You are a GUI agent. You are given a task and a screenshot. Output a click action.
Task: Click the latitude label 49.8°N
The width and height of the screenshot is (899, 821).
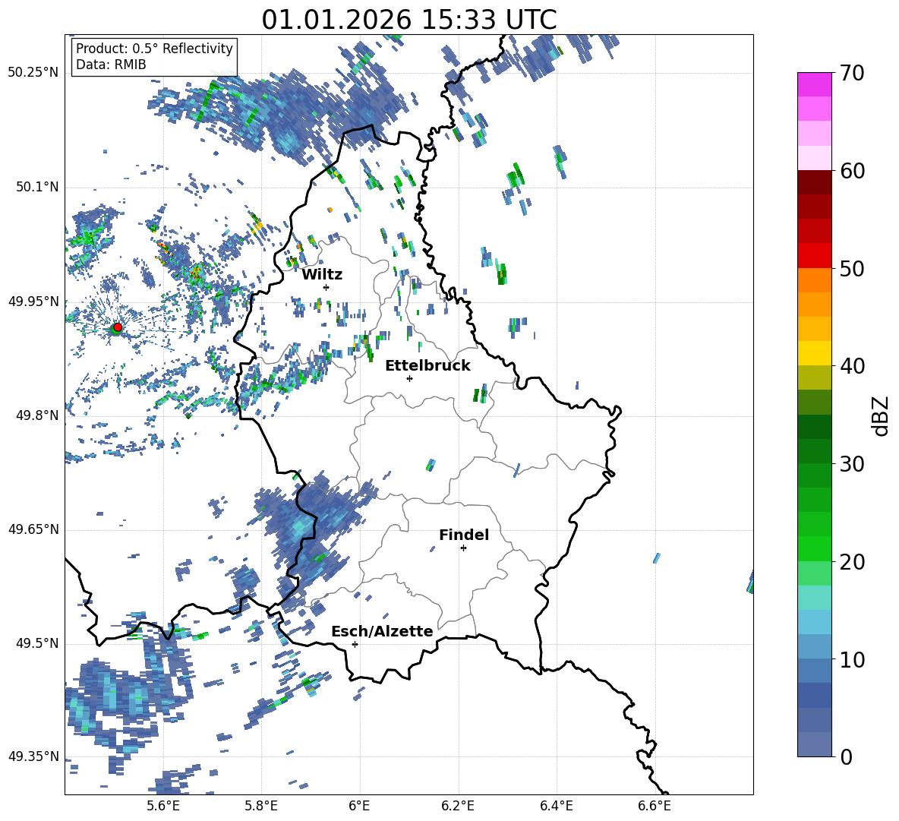pos(37,415)
